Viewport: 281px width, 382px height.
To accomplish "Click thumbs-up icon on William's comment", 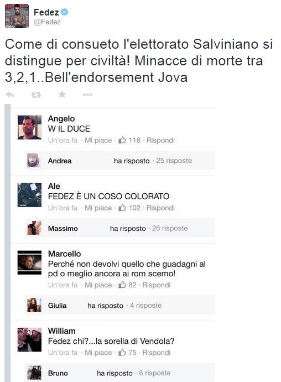I will tap(122, 352).
